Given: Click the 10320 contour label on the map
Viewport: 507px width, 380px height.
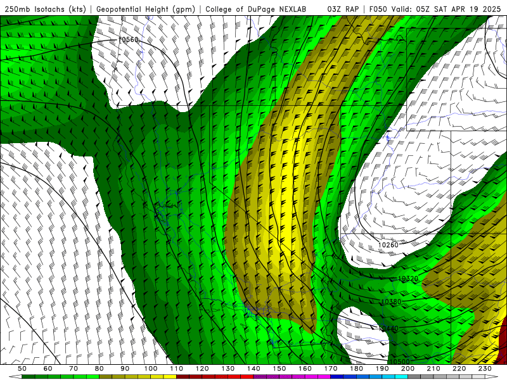Looking at the screenshot, I should pos(408,279).
